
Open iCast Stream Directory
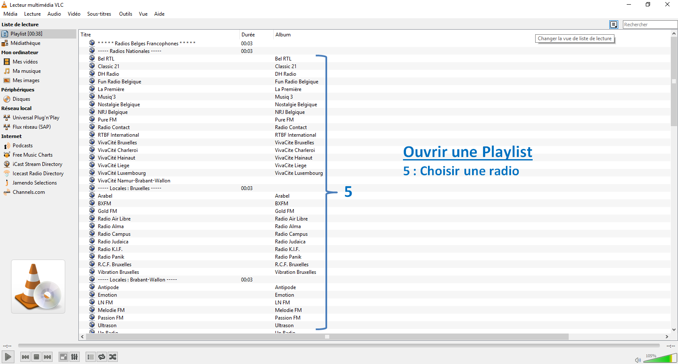(38, 164)
